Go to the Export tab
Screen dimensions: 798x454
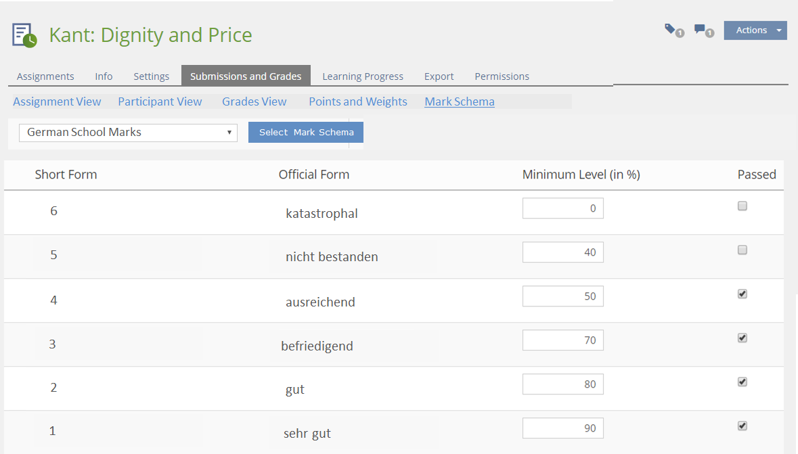point(439,76)
